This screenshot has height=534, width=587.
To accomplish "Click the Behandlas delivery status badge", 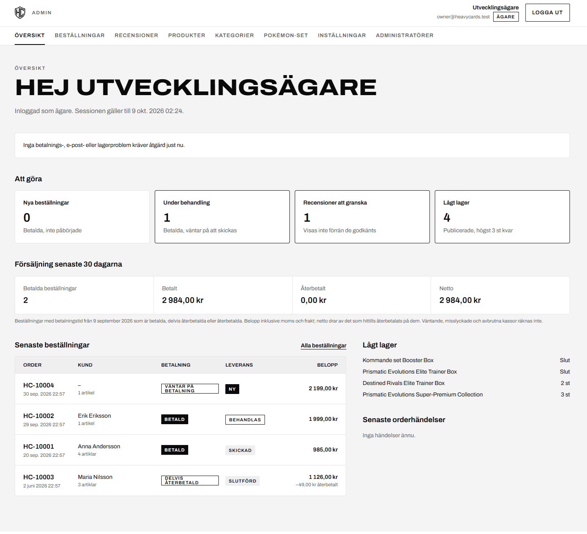I will coord(245,420).
